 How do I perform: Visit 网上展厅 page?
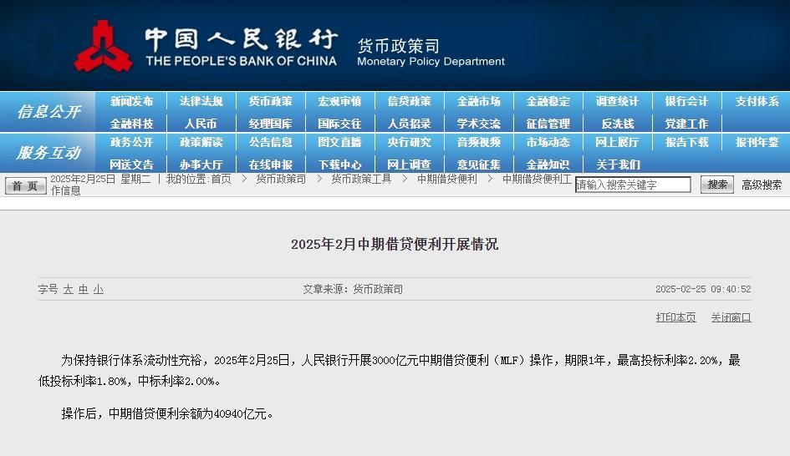tap(617, 143)
